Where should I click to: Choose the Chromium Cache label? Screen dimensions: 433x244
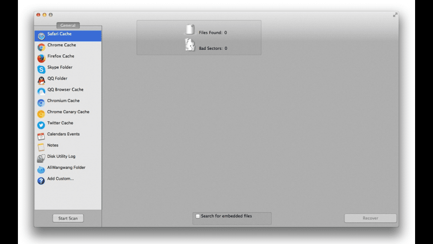coord(63,101)
